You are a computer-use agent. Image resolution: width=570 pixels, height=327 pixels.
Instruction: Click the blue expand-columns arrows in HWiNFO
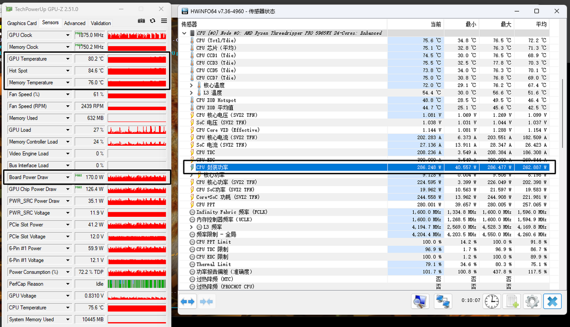188,301
